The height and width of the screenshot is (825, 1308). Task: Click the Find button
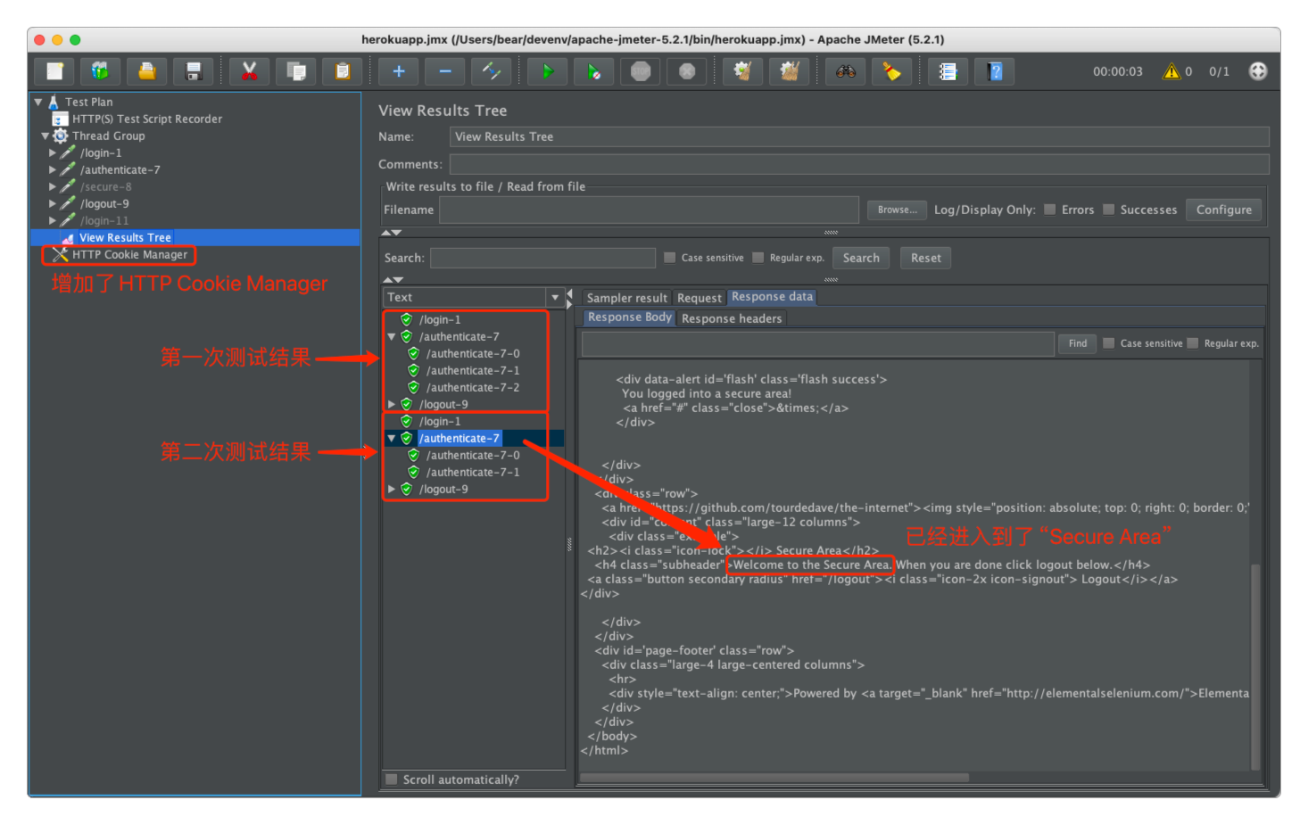coord(1078,343)
